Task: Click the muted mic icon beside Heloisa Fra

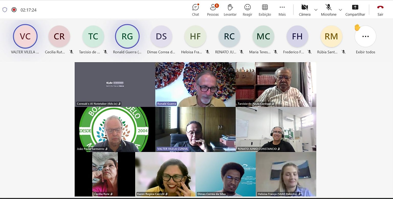Action: [208, 52]
